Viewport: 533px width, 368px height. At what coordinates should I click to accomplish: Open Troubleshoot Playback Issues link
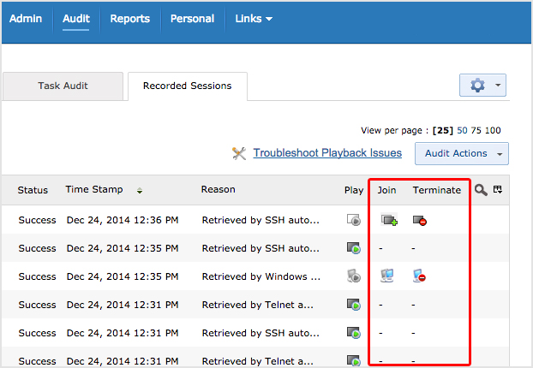(x=327, y=153)
